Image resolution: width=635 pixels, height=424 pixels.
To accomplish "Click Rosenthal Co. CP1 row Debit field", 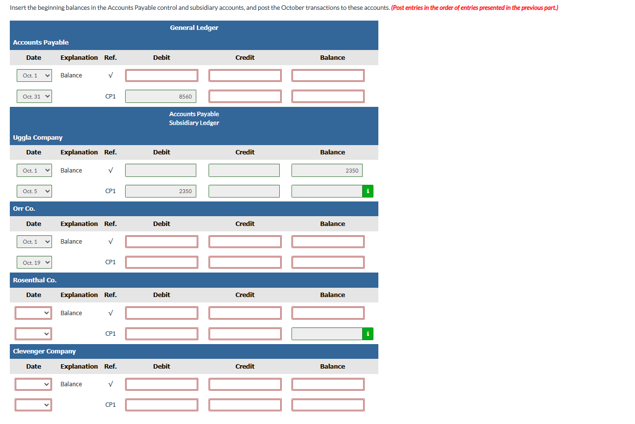I will coord(161,334).
